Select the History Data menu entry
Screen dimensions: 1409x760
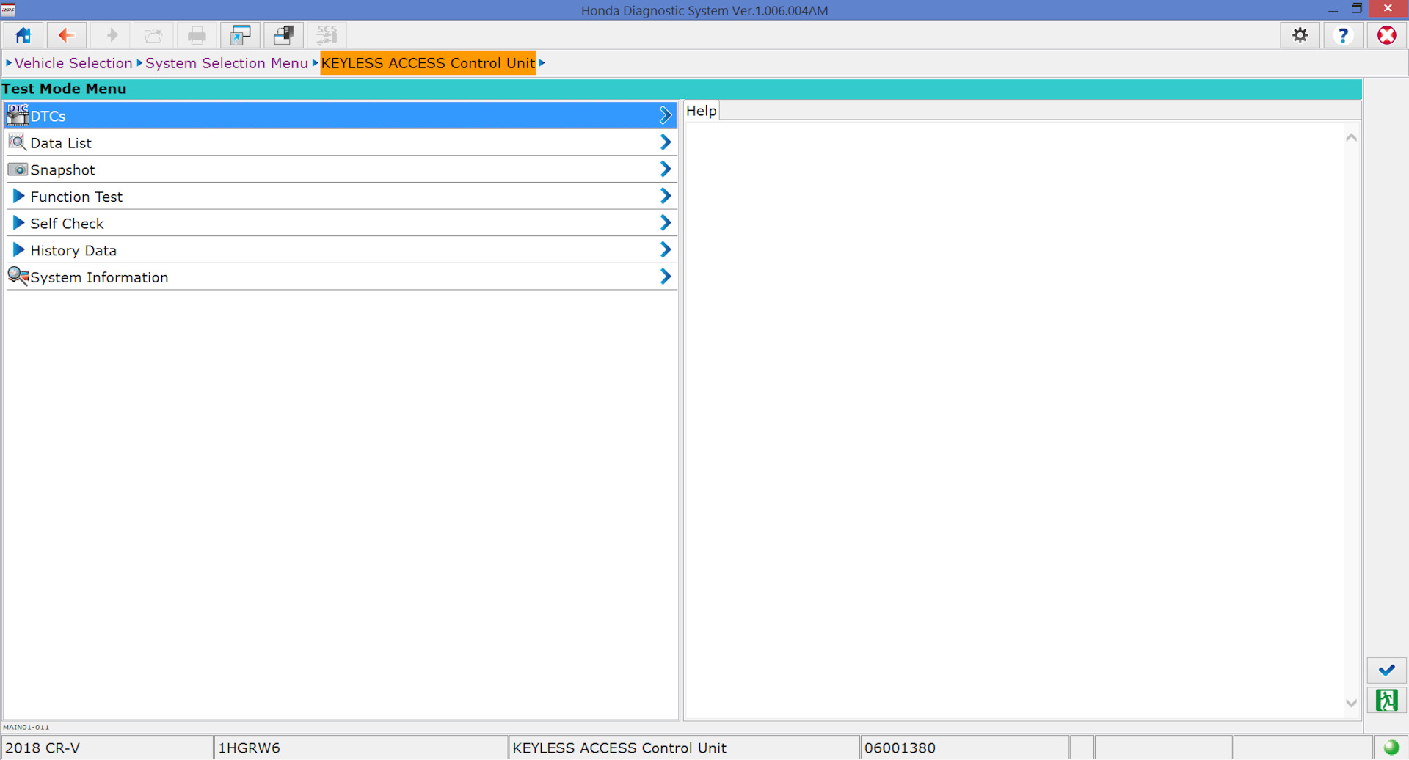click(x=341, y=250)
